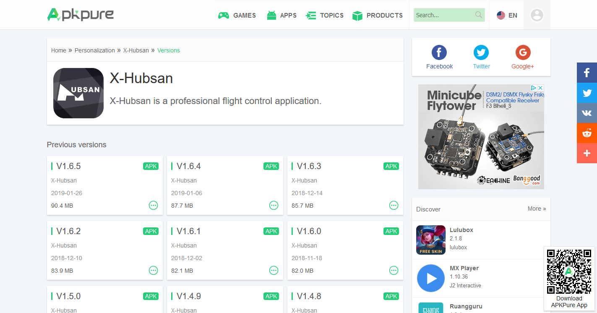Screen dimensions: 597x313
Task: Open version V1.6.3 title
Action: click(309, 166)
